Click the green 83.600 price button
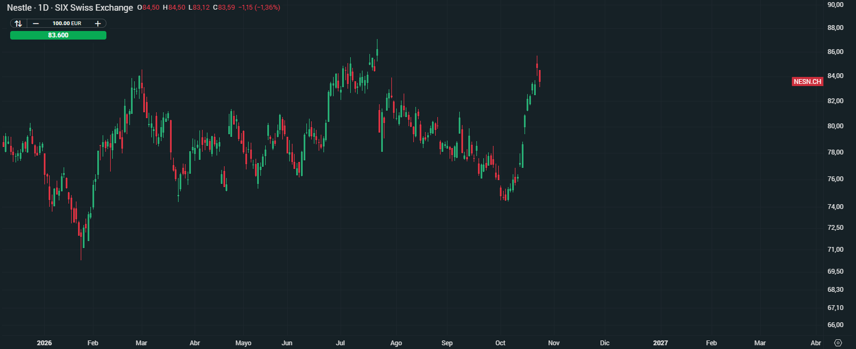The height and width of the screenshot is (349, 856). 58,35
